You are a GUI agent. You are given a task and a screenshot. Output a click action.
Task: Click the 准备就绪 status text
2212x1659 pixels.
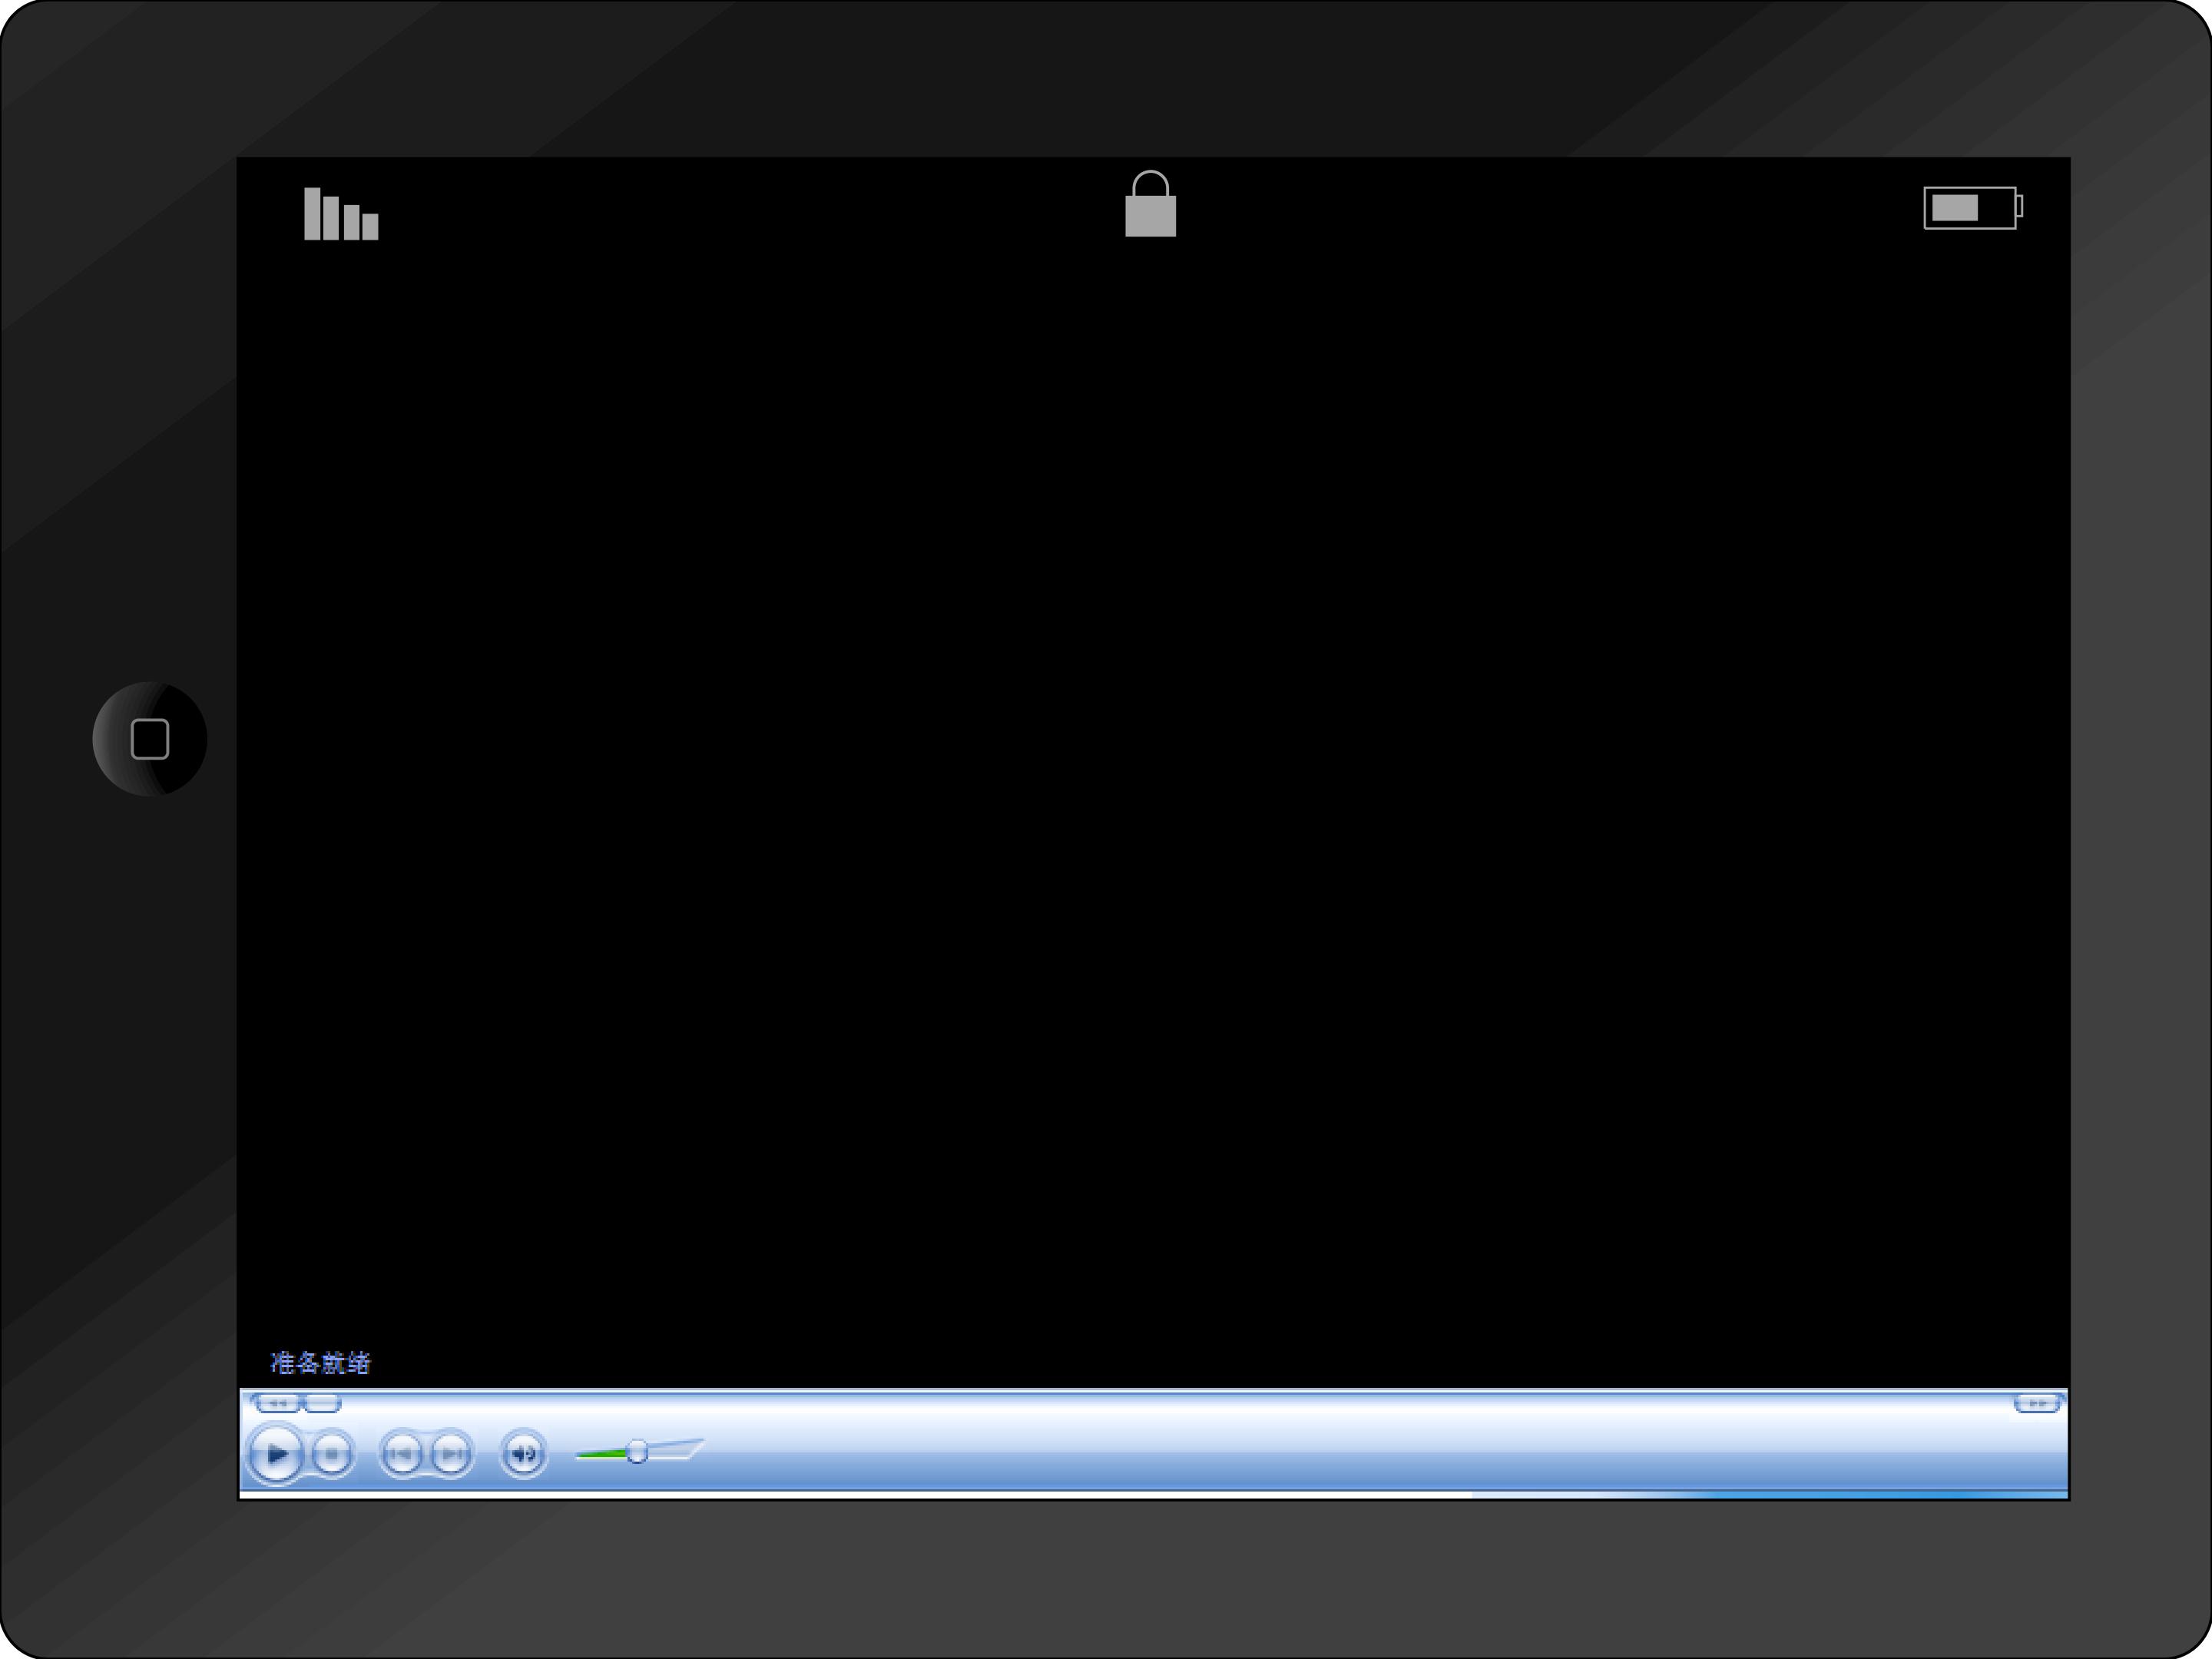(320, 1362)
